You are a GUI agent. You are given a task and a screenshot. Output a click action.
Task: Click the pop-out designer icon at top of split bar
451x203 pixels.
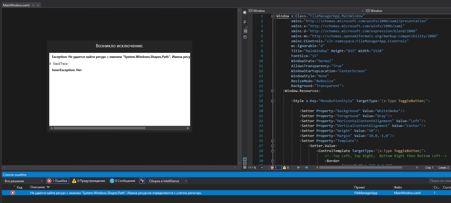click(245, 12)
